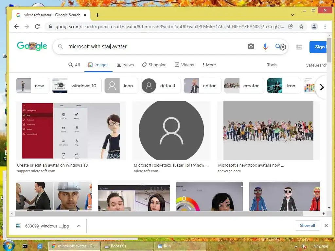The image size is (335, 251).
Task: Open "Microsoft's new Xbox avatars now" result
Action: [x=251, y=165]
